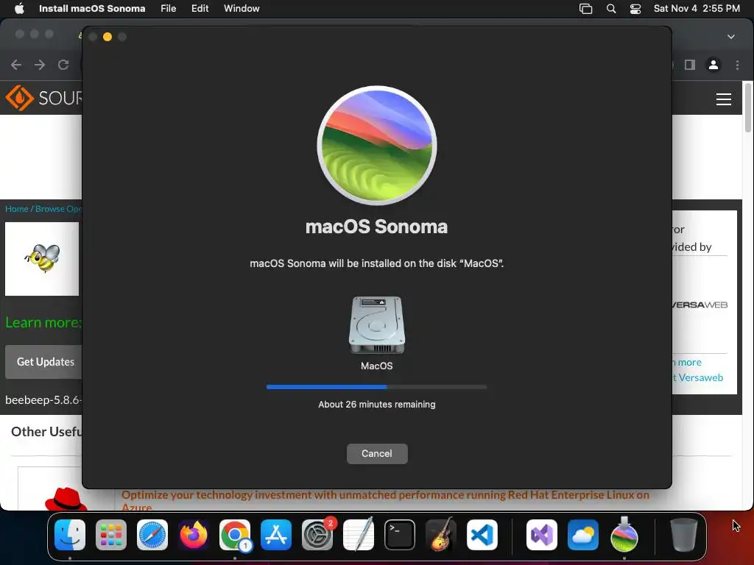The width and height of the screenshot is (754, 565).
Task: Open Firefox from the Dock
Action: pyautogui.click(x=194, y=535)
